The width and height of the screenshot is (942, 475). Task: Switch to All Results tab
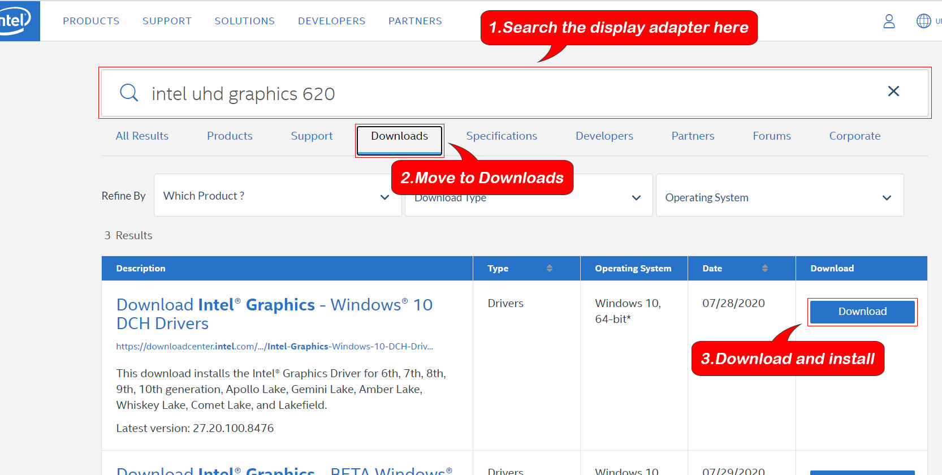point(142,136)
